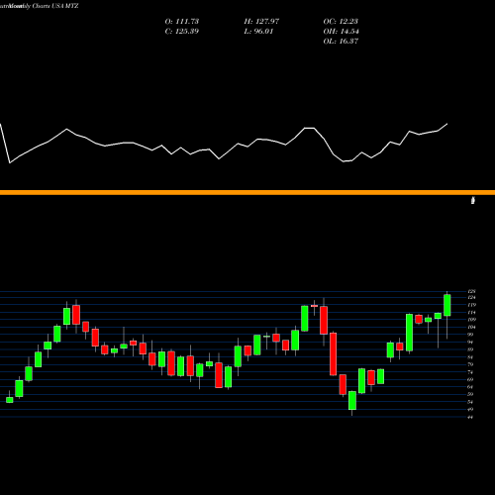Click the orange divider bar between charts
Image resolution: width=495 pixels, height=495 pixels.
[x=247, y=192]
